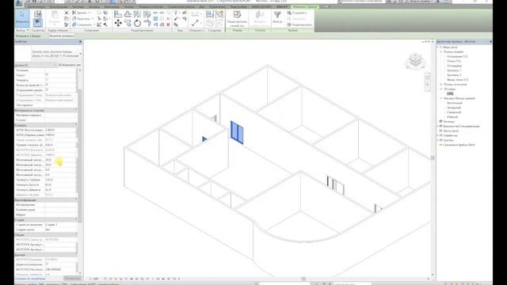Select the Move tool

point(118,23)
